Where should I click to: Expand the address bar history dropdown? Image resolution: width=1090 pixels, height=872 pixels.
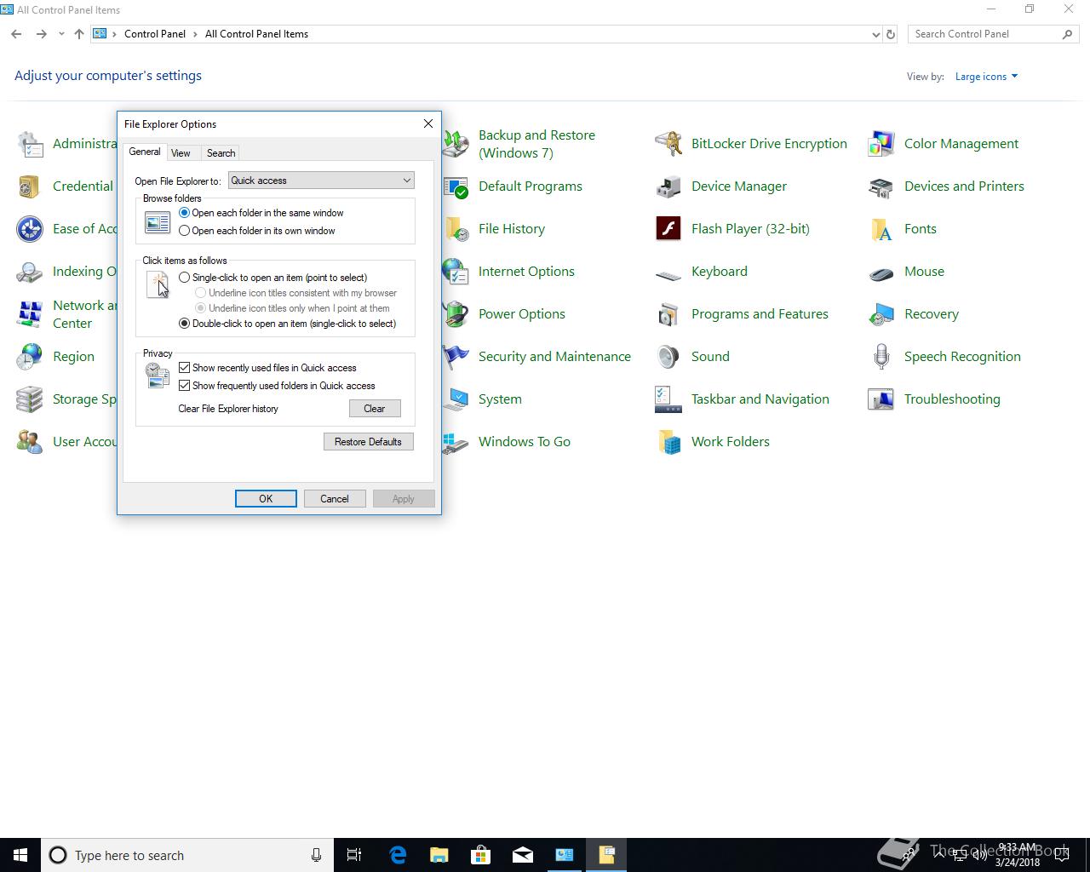875,35
